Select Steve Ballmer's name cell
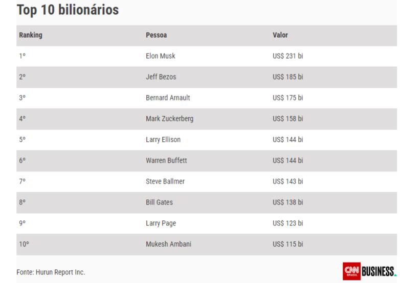This screenshot has width=400, height=283. coord(165,182)
